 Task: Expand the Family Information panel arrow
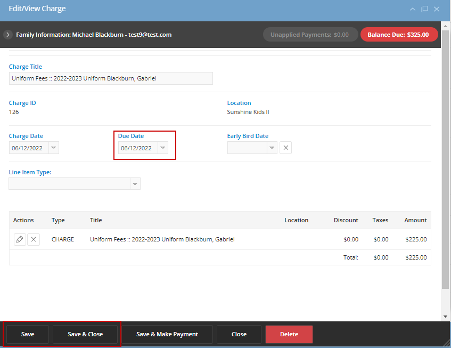[x=8, y=35]
